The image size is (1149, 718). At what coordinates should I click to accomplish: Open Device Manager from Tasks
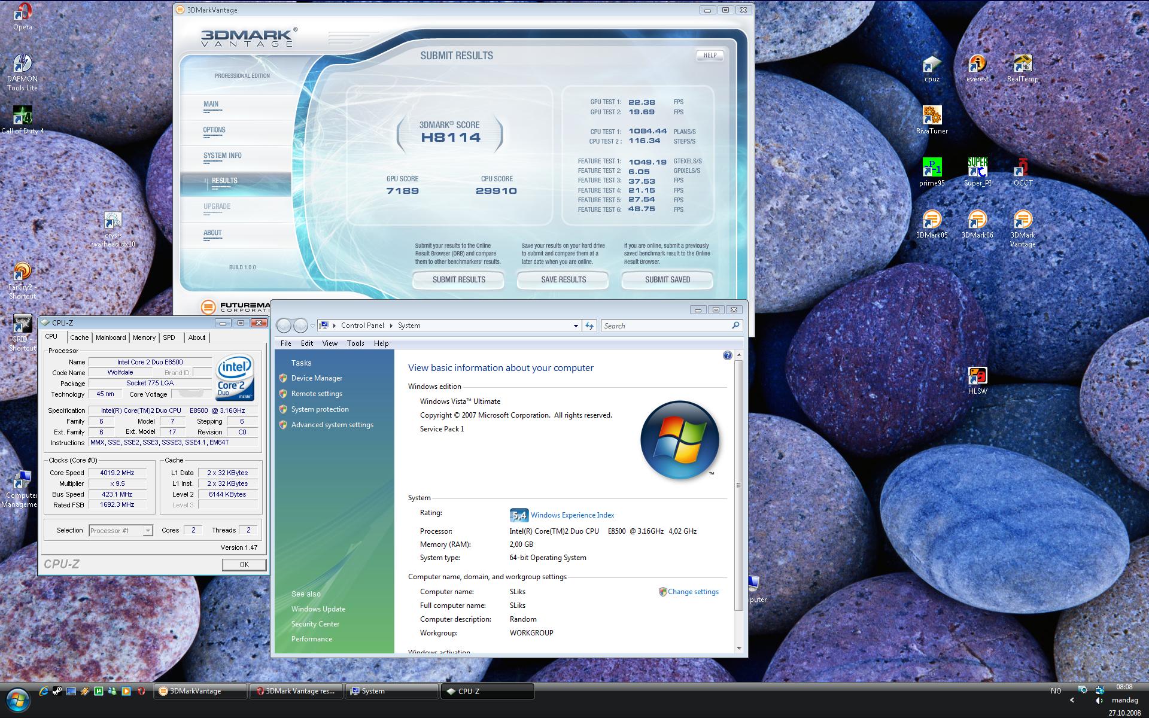click(x=317, y=378)
